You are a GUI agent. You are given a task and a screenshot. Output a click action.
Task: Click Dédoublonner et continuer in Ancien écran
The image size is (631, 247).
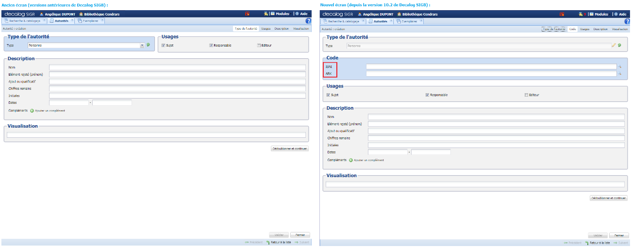289,148
